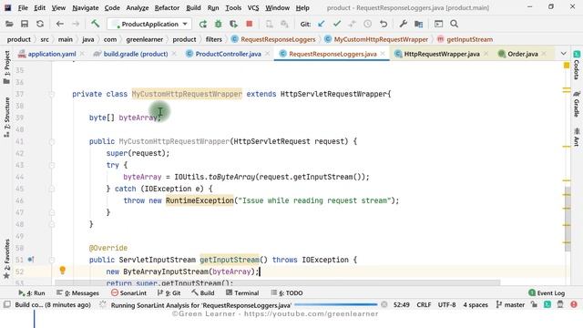
Task: Open the Terminal tool window
Action: pyautogui.click(x=242, y=293)
